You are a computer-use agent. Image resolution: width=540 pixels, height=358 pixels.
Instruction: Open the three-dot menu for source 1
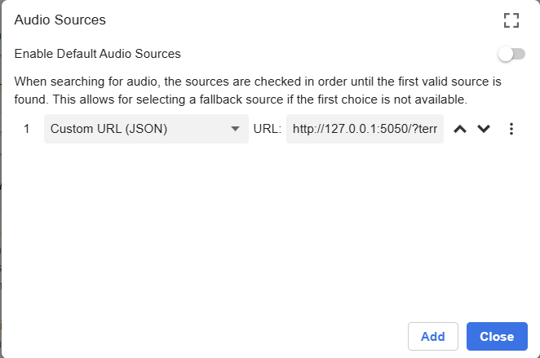pos(511,129)
